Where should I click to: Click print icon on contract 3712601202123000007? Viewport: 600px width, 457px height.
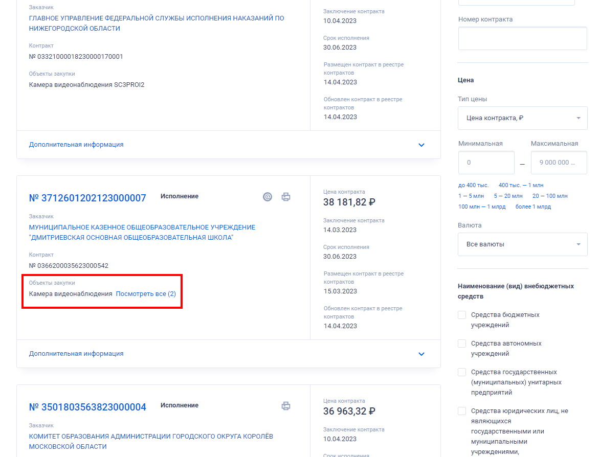286,197
